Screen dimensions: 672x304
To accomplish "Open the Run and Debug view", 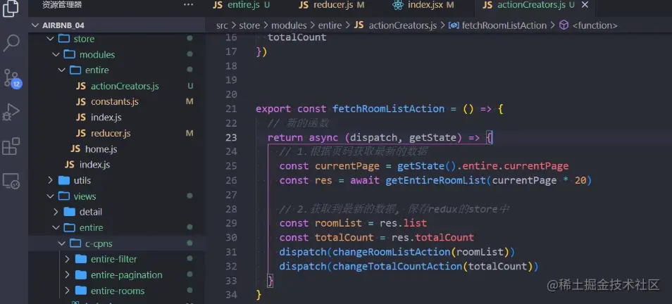I will [11, 113].
